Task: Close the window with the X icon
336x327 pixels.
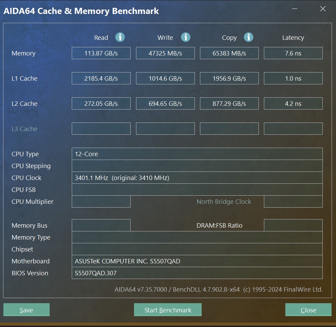Action: tap(323, 9)
